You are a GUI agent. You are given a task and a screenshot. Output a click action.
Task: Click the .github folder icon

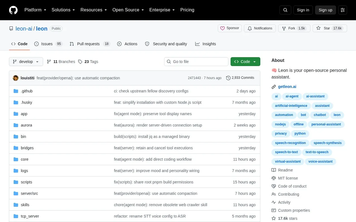(16, 91)
